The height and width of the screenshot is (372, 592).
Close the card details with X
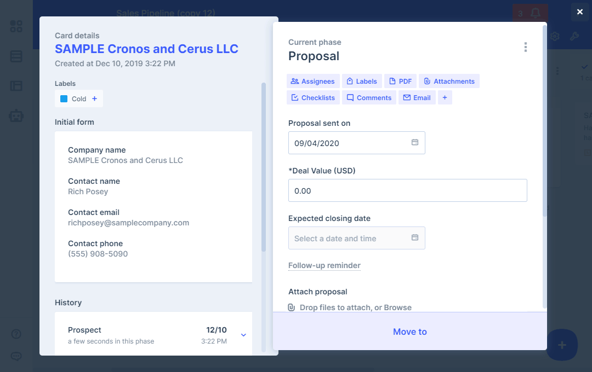(580, 12)
